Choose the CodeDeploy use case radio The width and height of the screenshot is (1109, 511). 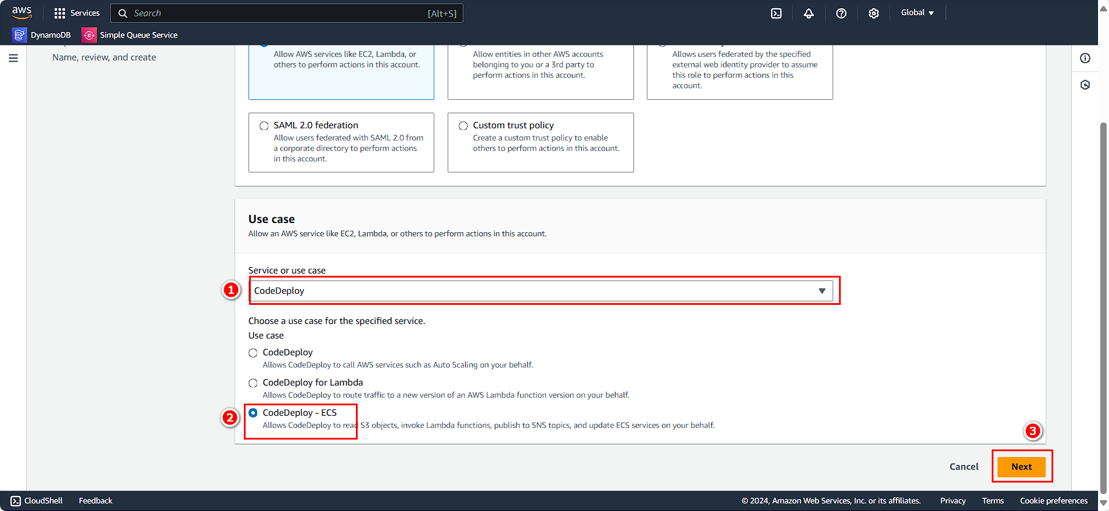point(253,353)
